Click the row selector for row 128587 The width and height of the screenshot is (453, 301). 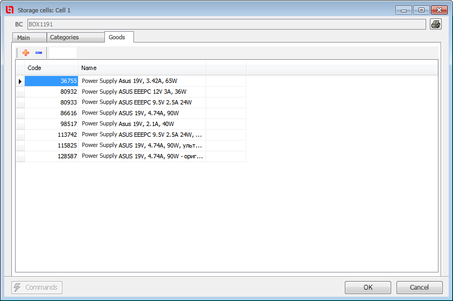click(20, 156)
